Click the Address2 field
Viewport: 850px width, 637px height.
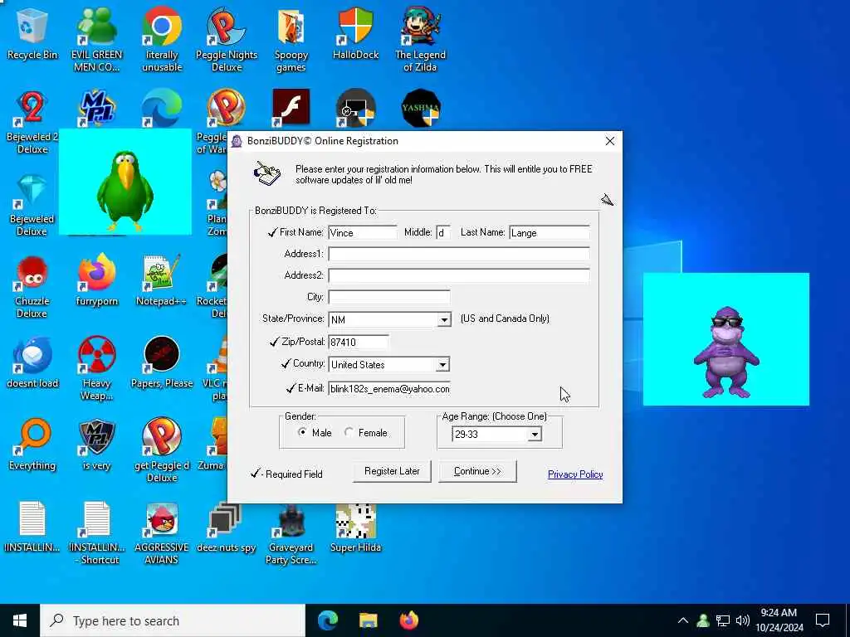tap(458, 275)
